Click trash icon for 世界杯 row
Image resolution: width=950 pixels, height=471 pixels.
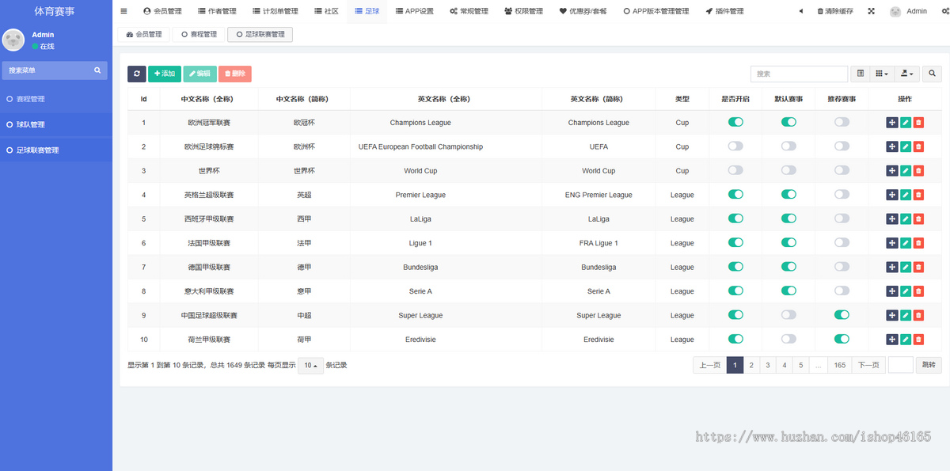(918, 170)
